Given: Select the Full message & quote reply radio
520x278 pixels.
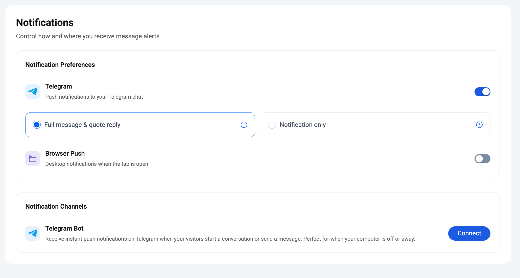Looking at the screenshot, I should click(x=37, y=125).
